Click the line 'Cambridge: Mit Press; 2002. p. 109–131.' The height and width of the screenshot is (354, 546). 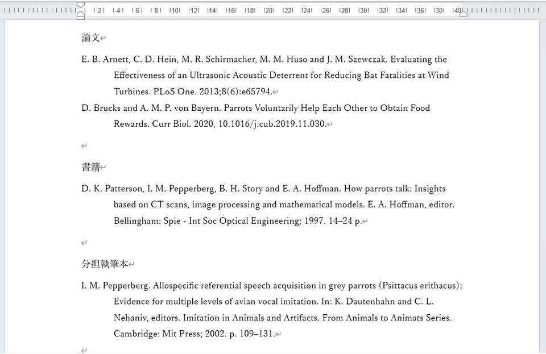(x=195, y=334)
